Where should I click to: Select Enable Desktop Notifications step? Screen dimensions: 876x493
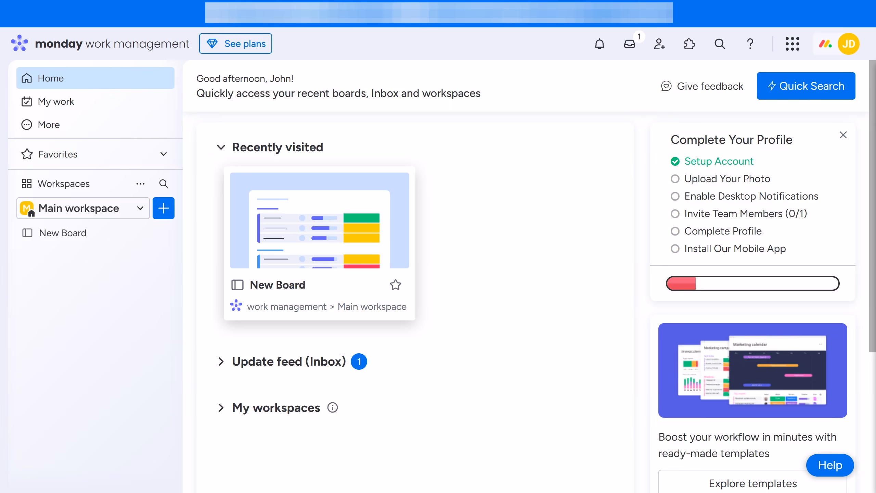pos(745,196)
